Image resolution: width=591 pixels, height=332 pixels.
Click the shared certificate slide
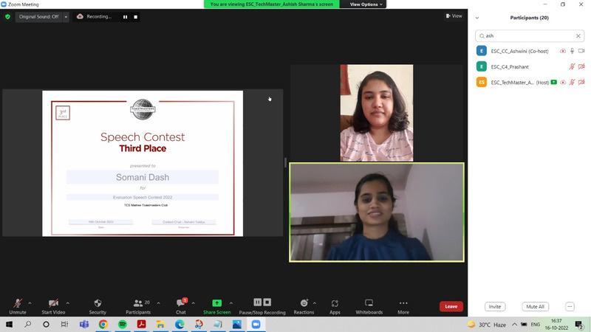[x=143, y=163]
